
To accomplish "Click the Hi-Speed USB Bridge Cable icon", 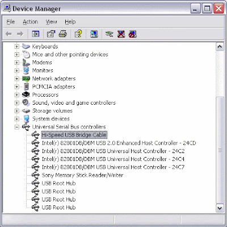I will click(36, 135).
